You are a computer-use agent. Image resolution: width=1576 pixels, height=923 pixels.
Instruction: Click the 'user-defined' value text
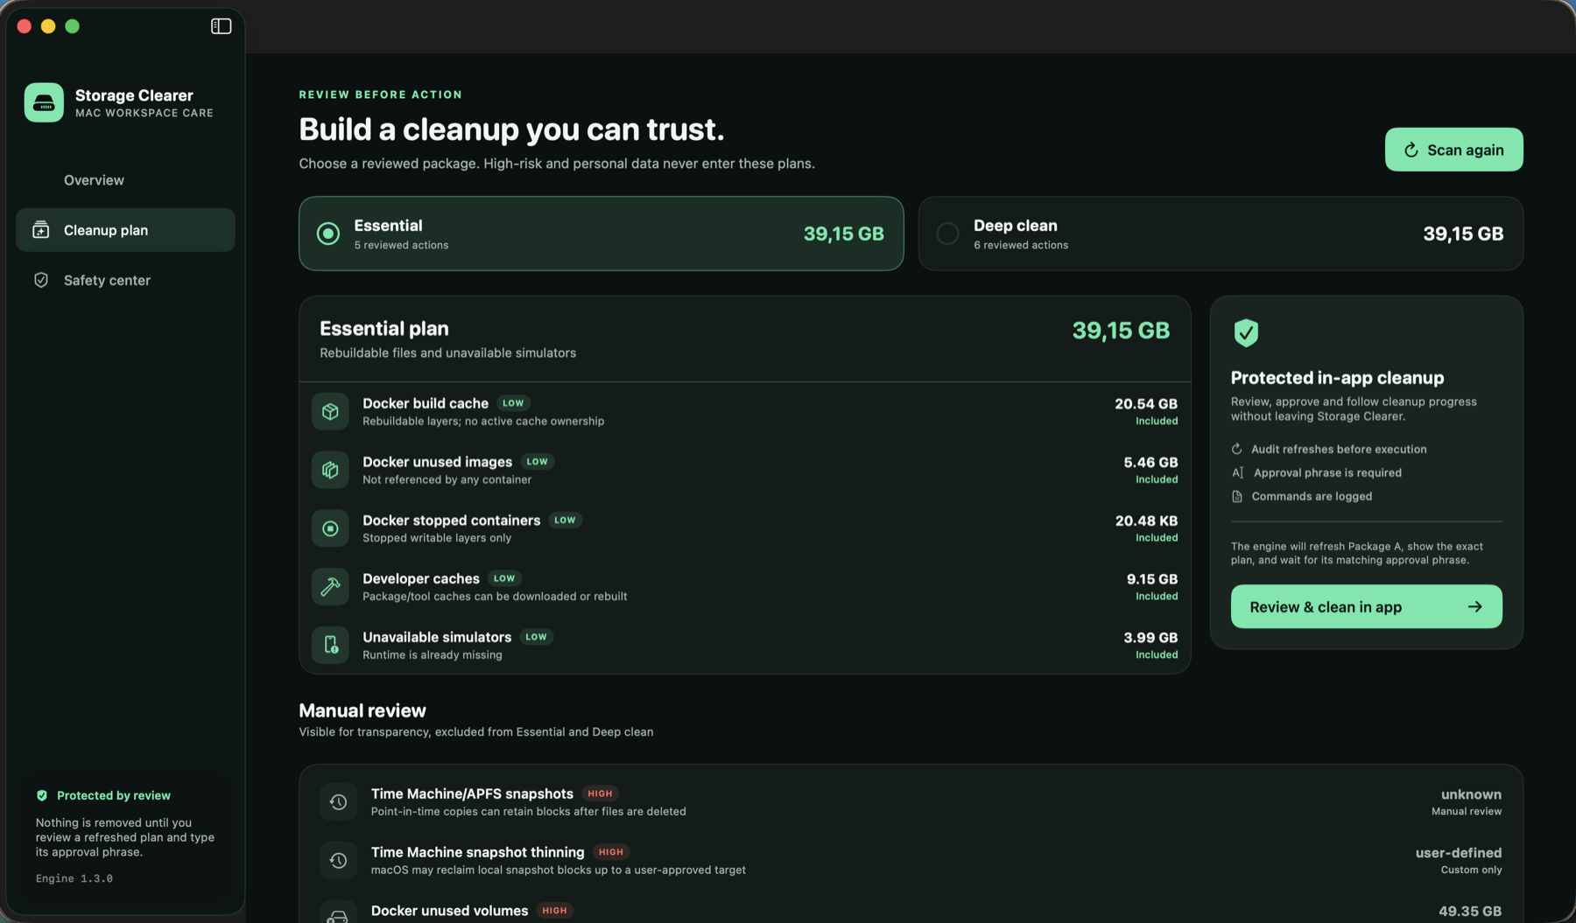tap(1459, 853)
